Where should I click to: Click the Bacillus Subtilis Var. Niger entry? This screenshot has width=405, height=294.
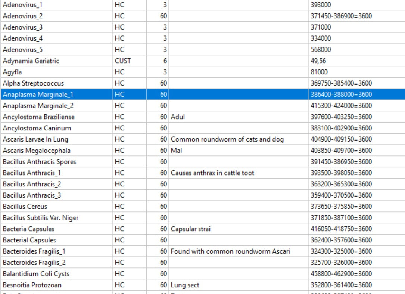(56, 218)
